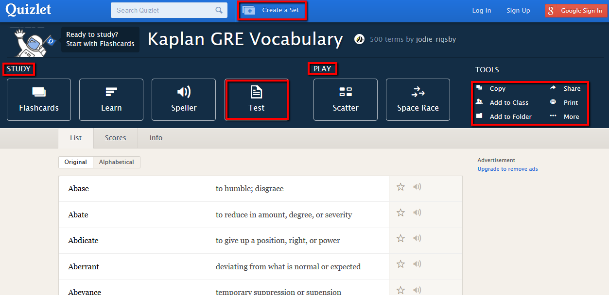Open the More tools option
This screenshot has height=295, width=609.
tap(564, 116)
